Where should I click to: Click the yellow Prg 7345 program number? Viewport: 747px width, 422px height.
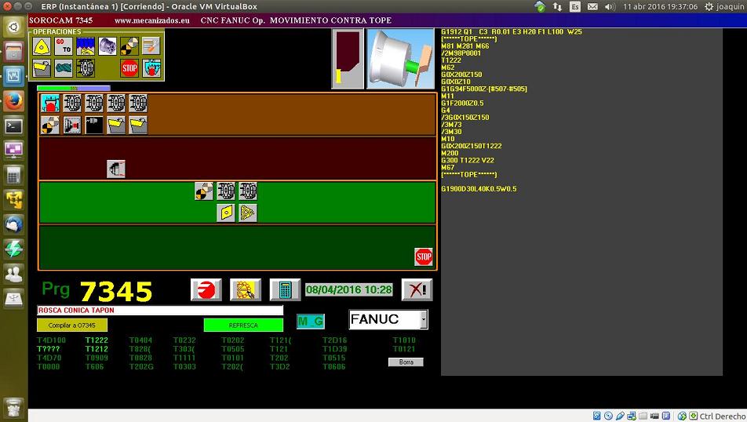click(x=116, y=291)
